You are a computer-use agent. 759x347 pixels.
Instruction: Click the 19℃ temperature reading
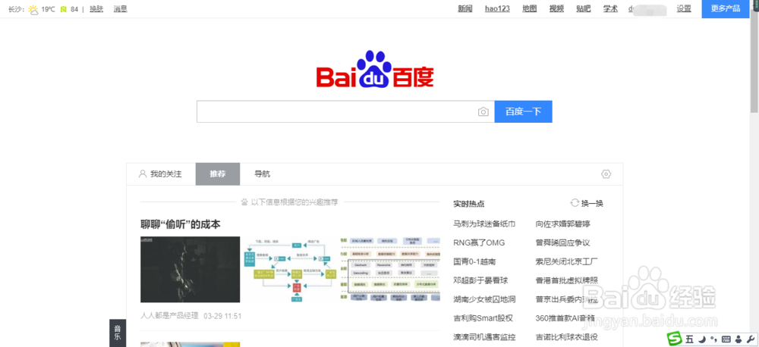48,9
